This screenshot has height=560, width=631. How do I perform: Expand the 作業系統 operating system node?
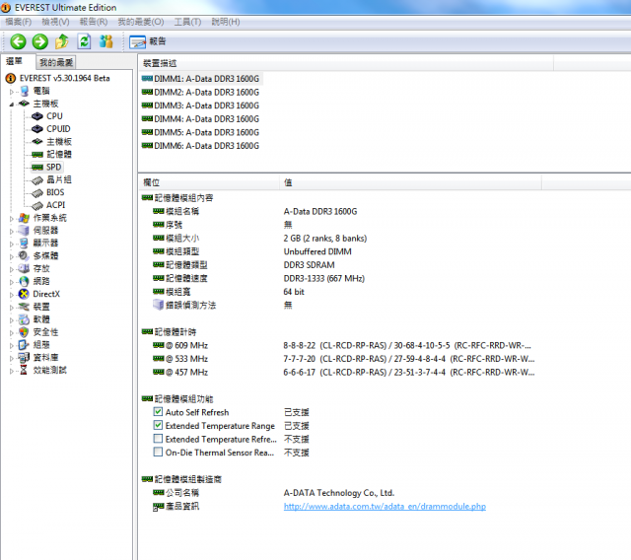11,219
